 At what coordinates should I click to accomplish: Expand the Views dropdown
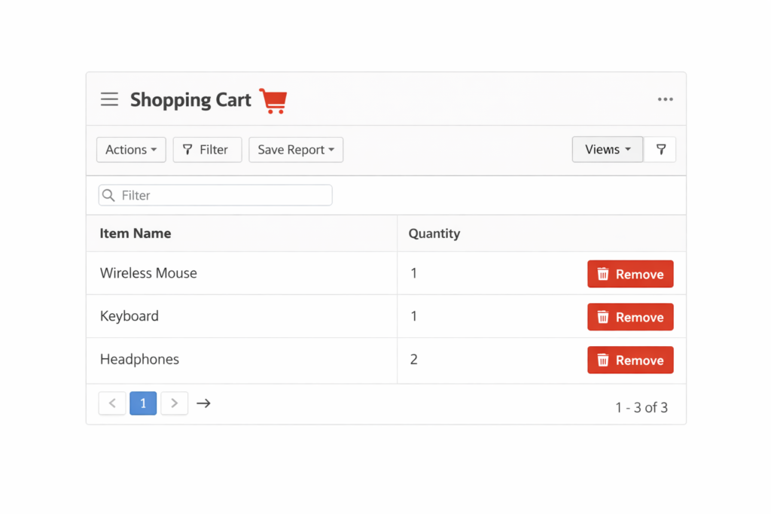[607, 150]
